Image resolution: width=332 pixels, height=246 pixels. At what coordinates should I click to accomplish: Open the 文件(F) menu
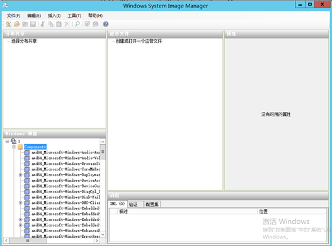pyautogui.click(x=14, y=16)
